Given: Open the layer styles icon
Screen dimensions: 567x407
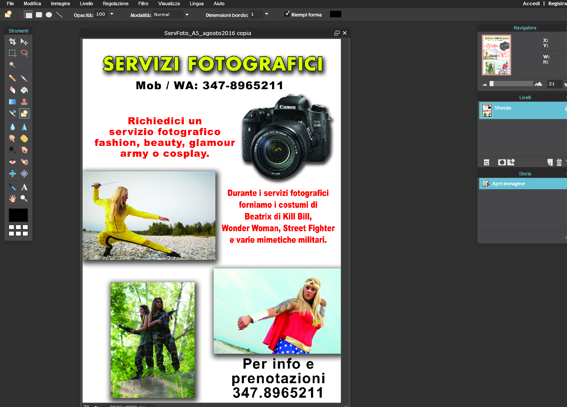Looking at the screenshot, I should click(511, 162).
